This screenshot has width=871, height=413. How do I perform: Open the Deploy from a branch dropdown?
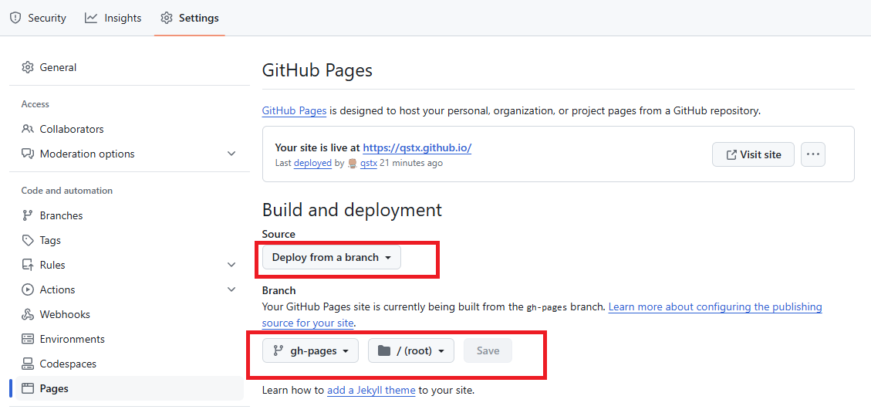[x=332, y=258]
